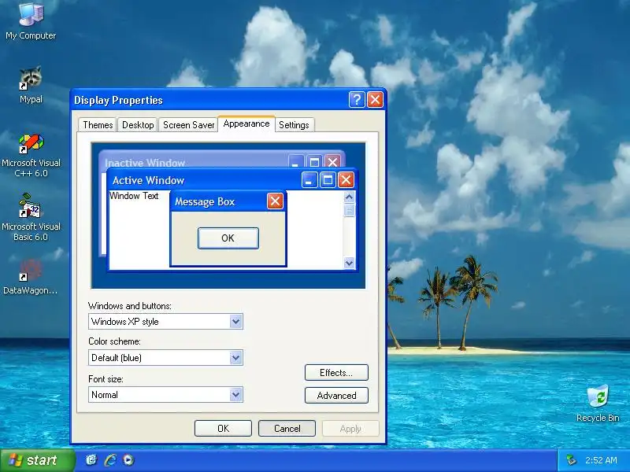Select the Microsoft Visual Basic 6.0 shortcut
This screenshot has height=472, width=630.
click(x=31, y=218)
